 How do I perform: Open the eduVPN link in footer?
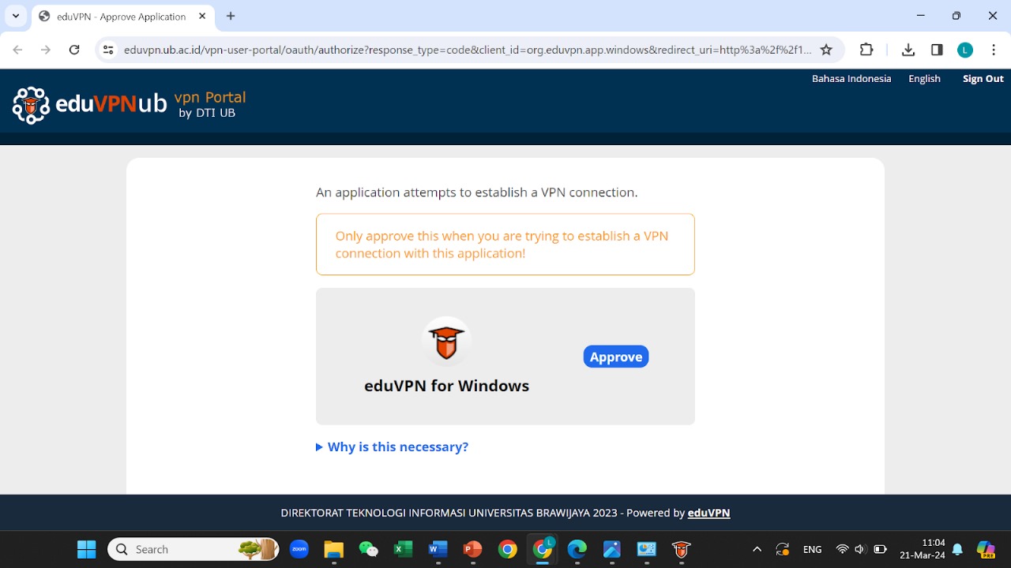[x=708, y=513]
